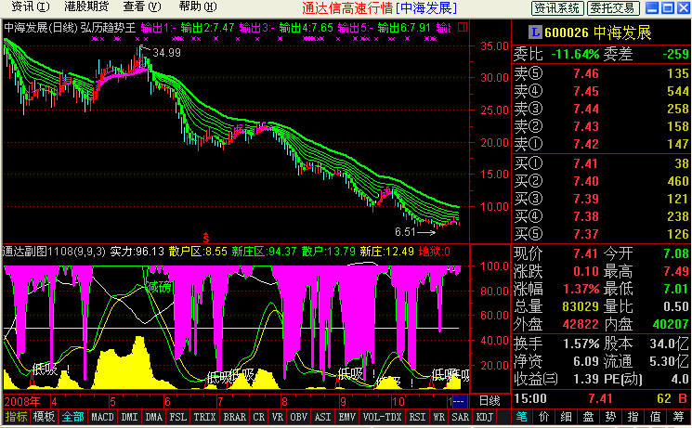Click the 实力:96.13 indicator value
Viewport: 692px width, 428px height.
[x=137, y=252]
